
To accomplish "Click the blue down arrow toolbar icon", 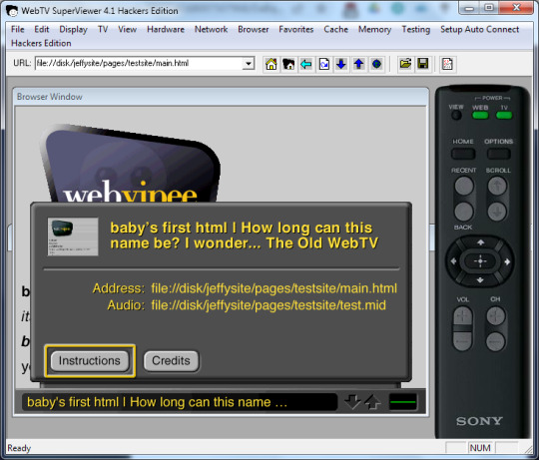I will coord(341,64).
